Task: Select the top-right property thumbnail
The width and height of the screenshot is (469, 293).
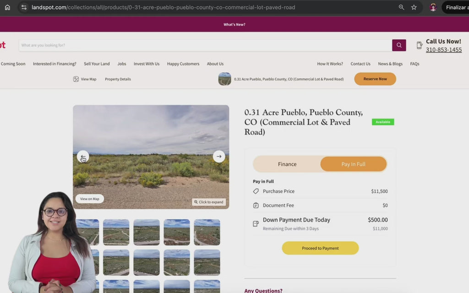Action: point(207,232)
